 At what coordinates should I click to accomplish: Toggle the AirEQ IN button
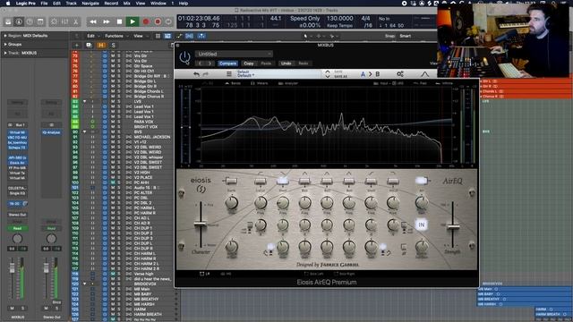(422, 225)
